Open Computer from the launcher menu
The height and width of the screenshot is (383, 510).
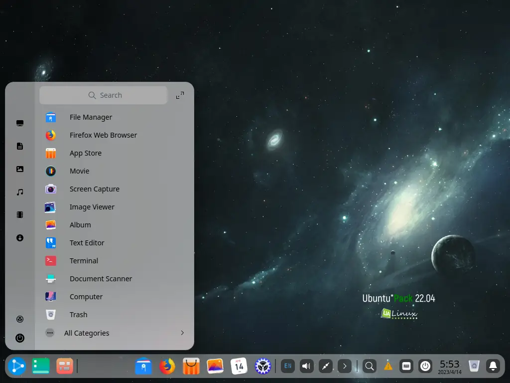coord(115,297)
